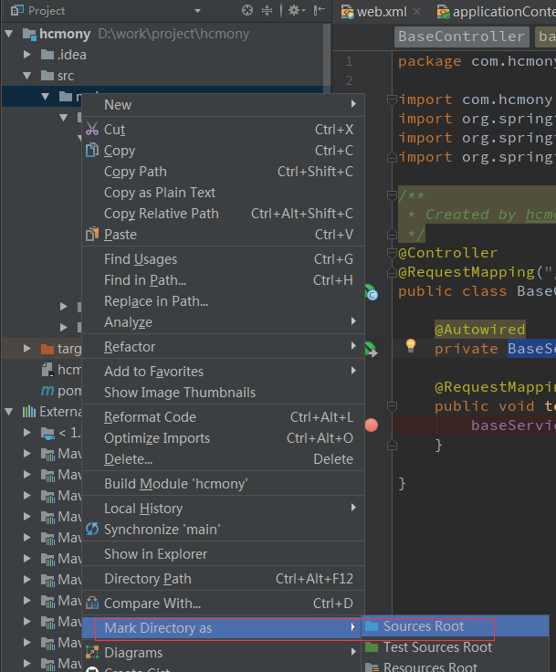
Task: Click the Cut scissors icon
Action: [x=91, y=129]
